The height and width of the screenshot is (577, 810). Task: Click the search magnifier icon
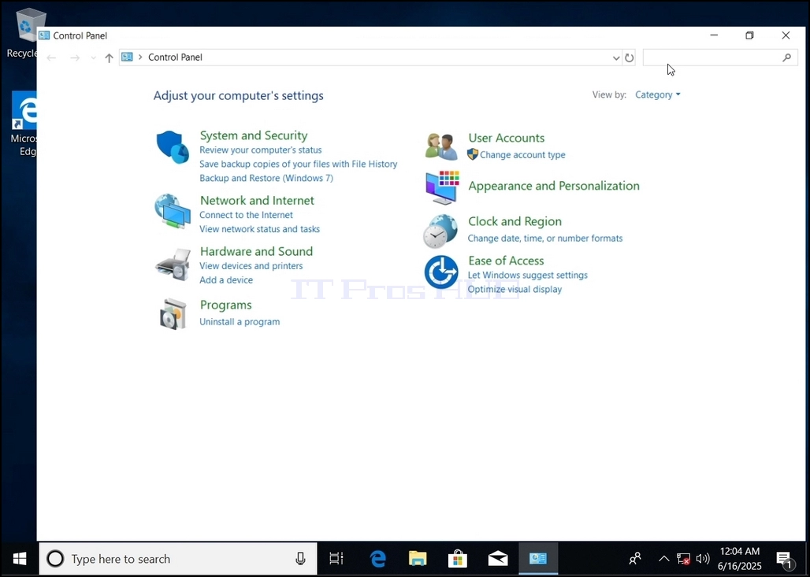(786, 57)
